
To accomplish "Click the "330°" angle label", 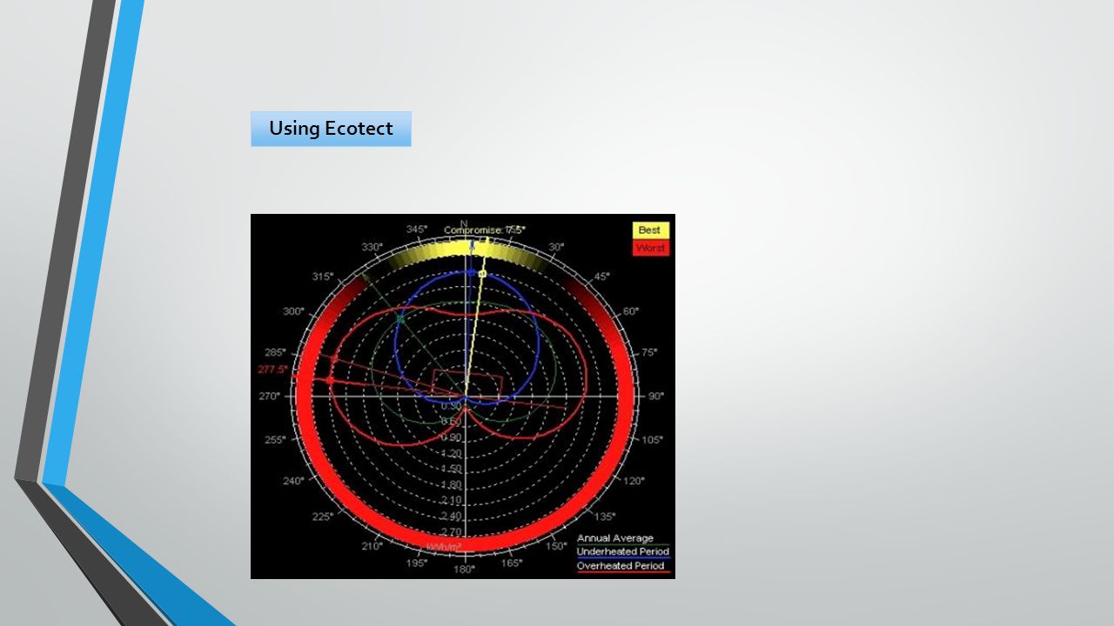I will [372, 247].
